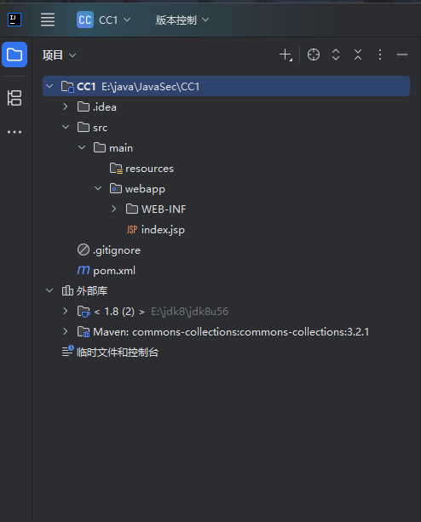Click the IntelliJ IDEA logo icon
Viewport: 421px width, 522px height.
(x=14, y=20)
